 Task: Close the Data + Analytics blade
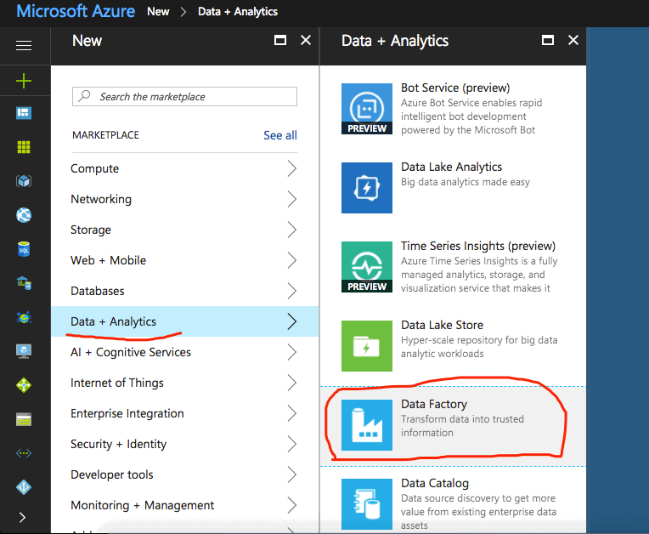pos(573,40)
